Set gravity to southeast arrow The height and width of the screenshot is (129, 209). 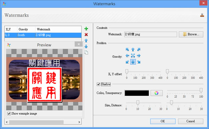[x=139, y=62]
